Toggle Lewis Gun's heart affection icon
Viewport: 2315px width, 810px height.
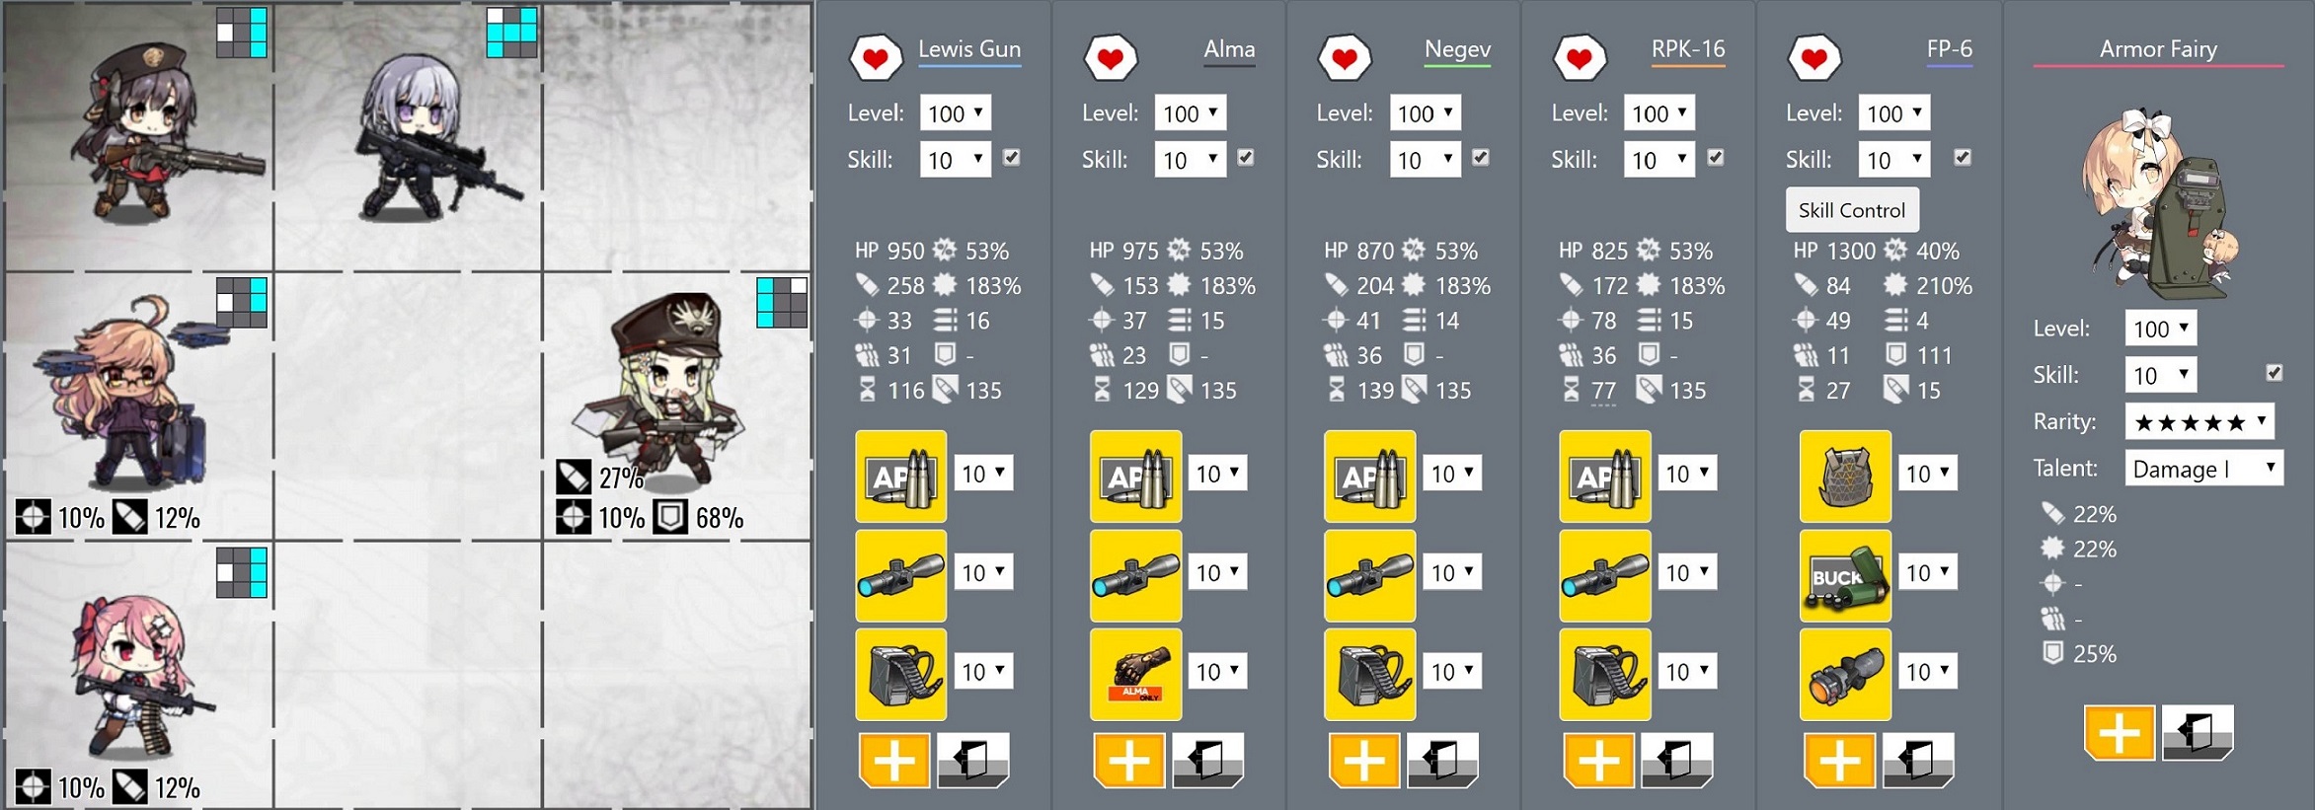coord(876,57)
